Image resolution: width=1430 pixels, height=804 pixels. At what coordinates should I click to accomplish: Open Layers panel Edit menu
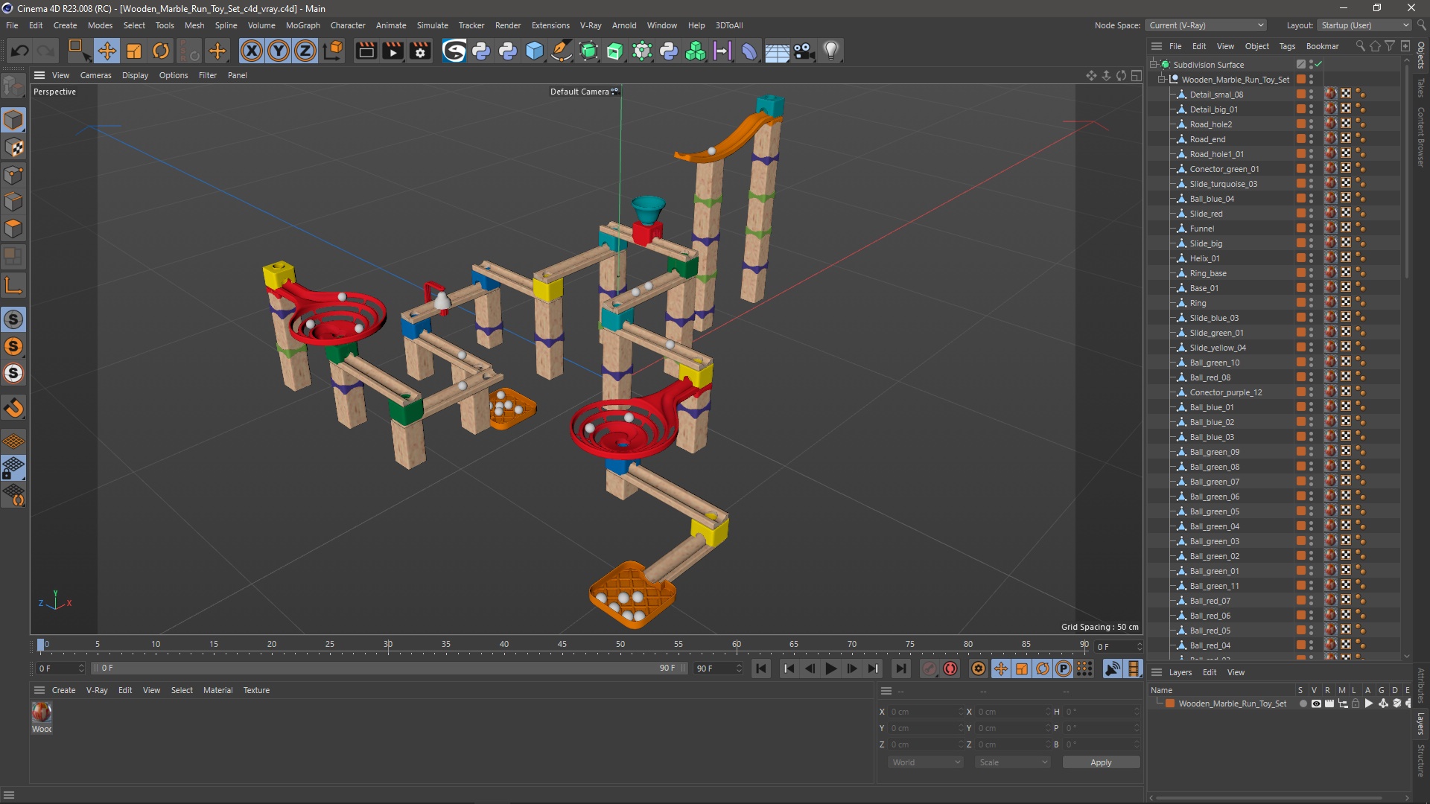coord(1210,672)
